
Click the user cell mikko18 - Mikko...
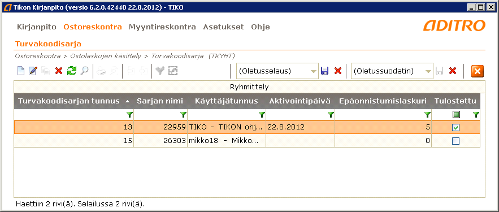[227, 141]
